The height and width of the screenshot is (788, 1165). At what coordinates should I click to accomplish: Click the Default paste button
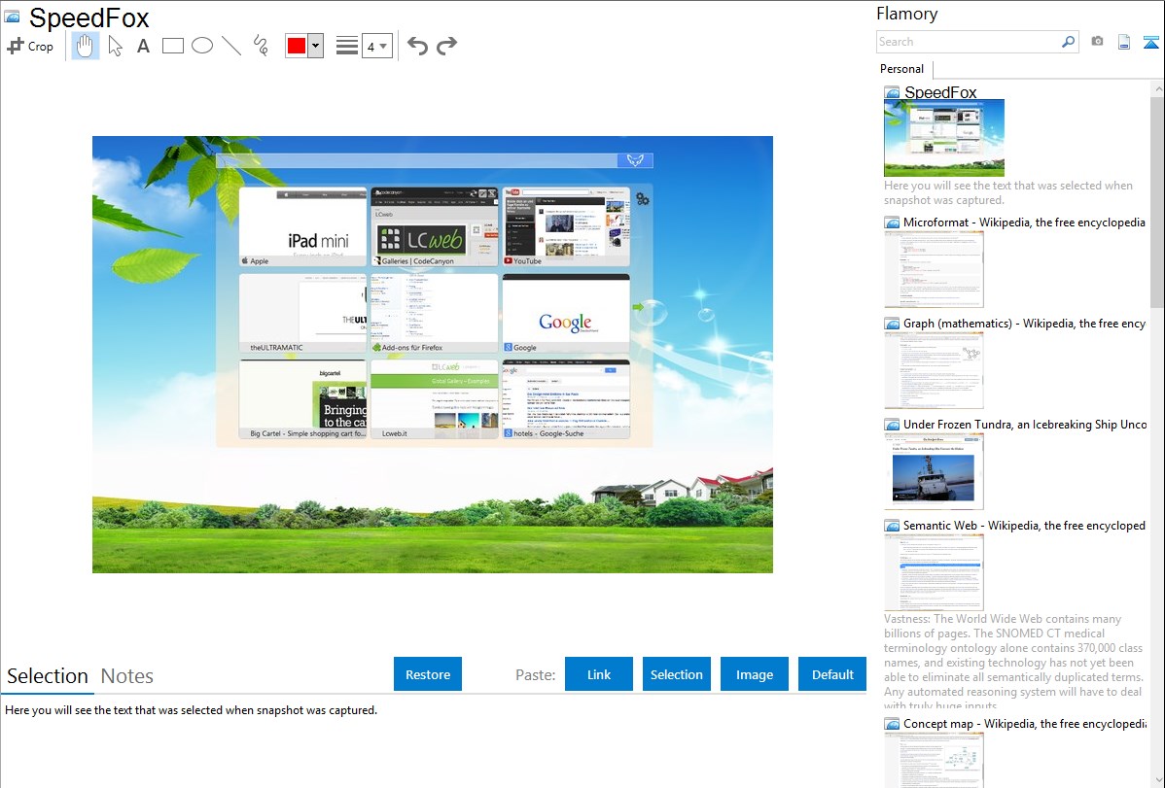(832, 674)
